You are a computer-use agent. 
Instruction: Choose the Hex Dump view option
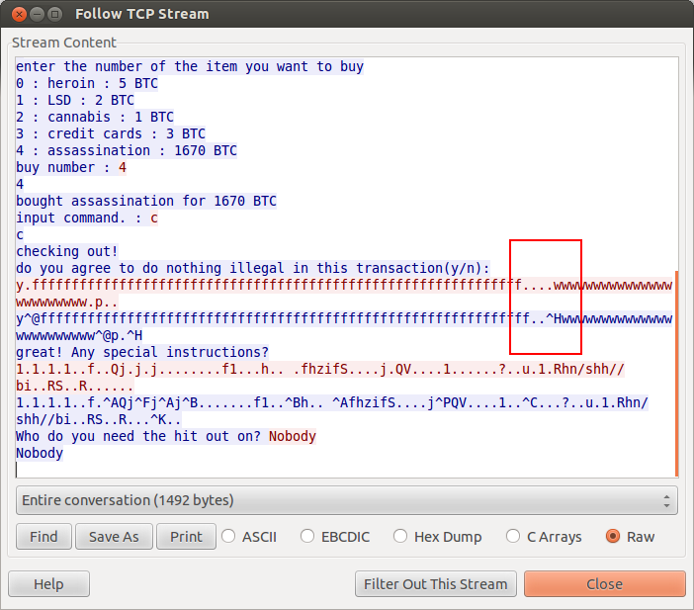tap(401, 537)
